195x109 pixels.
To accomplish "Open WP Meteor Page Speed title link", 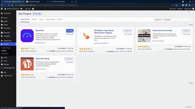I will pyautogui.click(x=104, y=31).
